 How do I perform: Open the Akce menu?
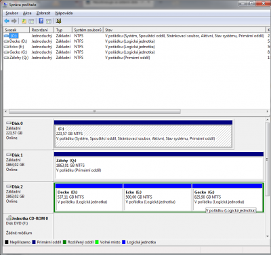point(27,13)
